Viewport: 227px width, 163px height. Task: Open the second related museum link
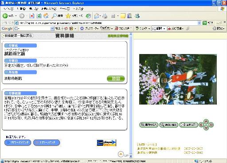tap(147, 152)
